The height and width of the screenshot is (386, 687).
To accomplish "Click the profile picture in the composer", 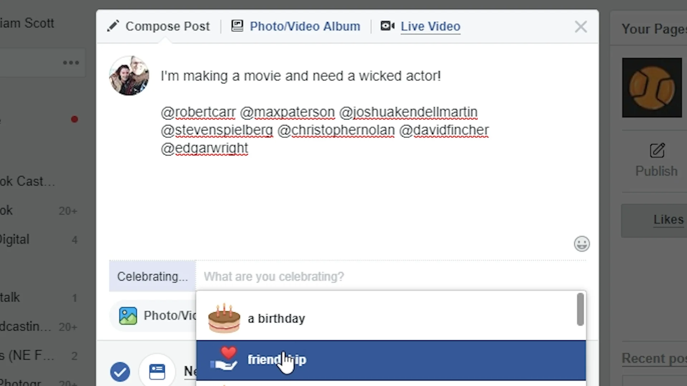I will tap(129, 76).
